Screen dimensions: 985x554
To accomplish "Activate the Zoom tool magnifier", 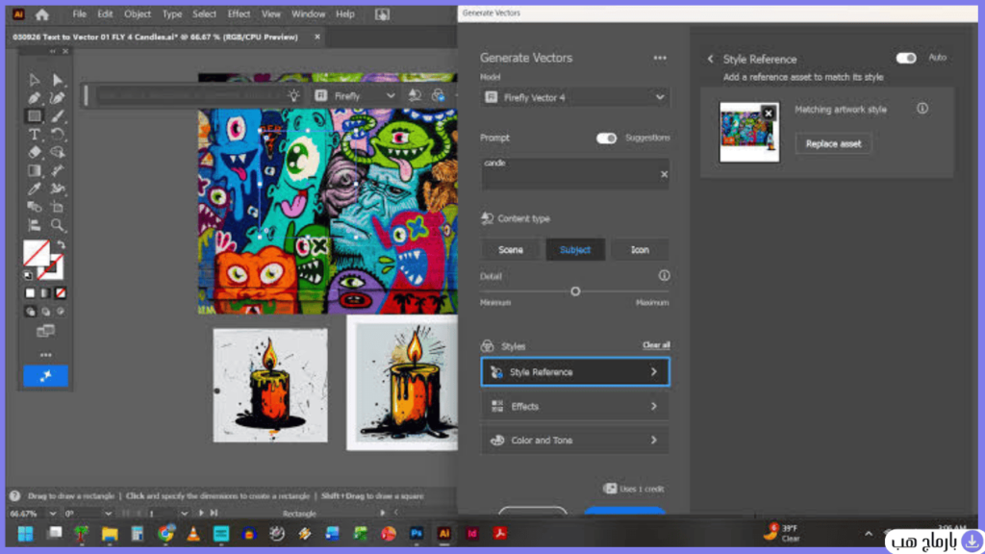I will pos(57,225).
